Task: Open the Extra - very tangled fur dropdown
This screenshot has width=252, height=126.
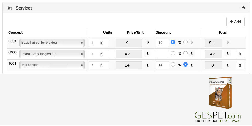Action: tap(52, 54)
